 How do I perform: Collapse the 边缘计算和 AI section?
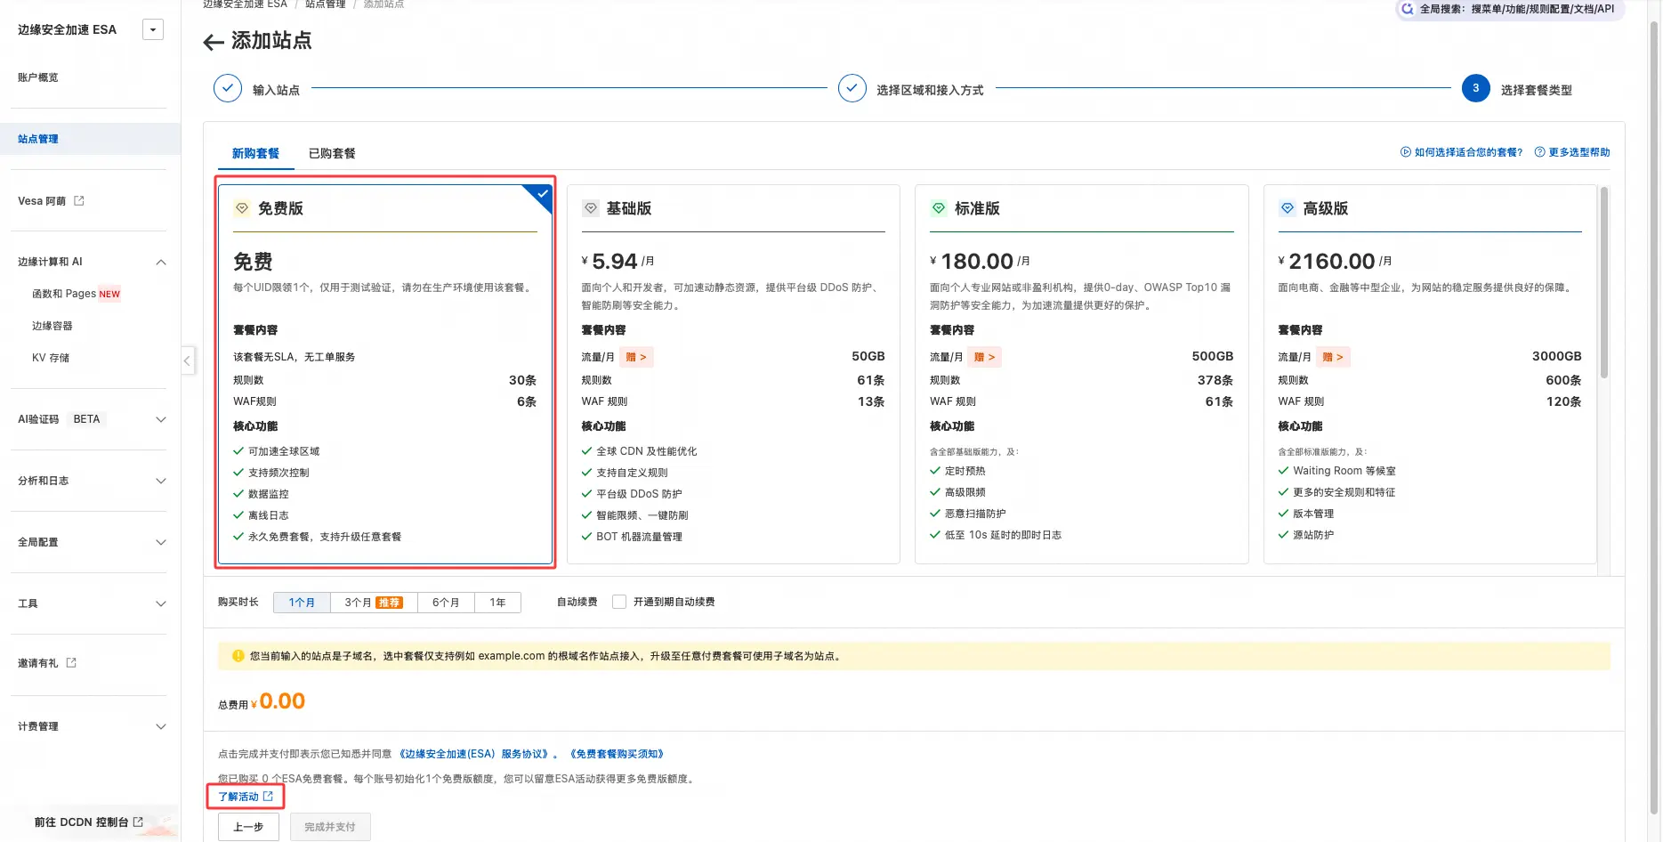(x=161, y=262)
